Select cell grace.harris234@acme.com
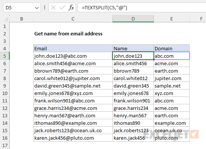 click(73, 108)
